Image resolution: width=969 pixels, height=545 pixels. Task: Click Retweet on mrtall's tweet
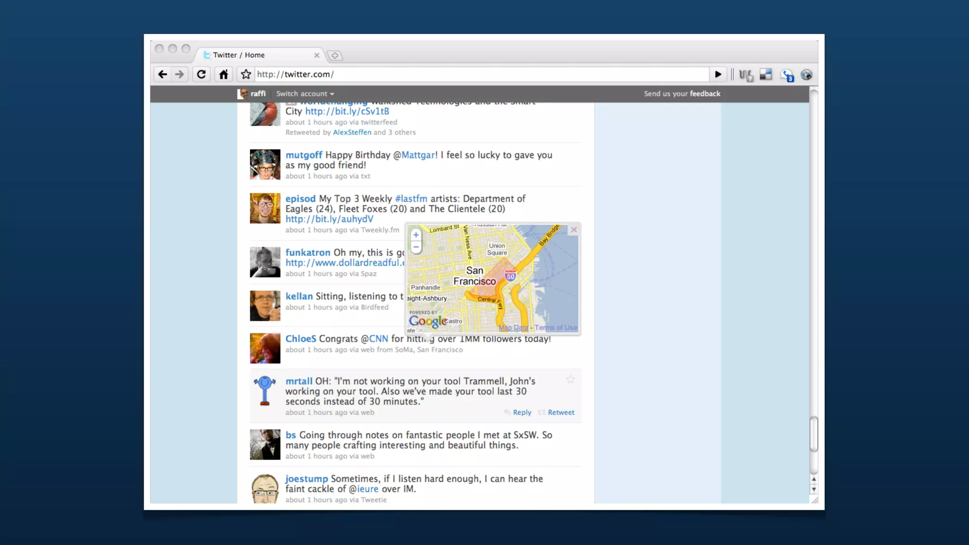[561, 413]
